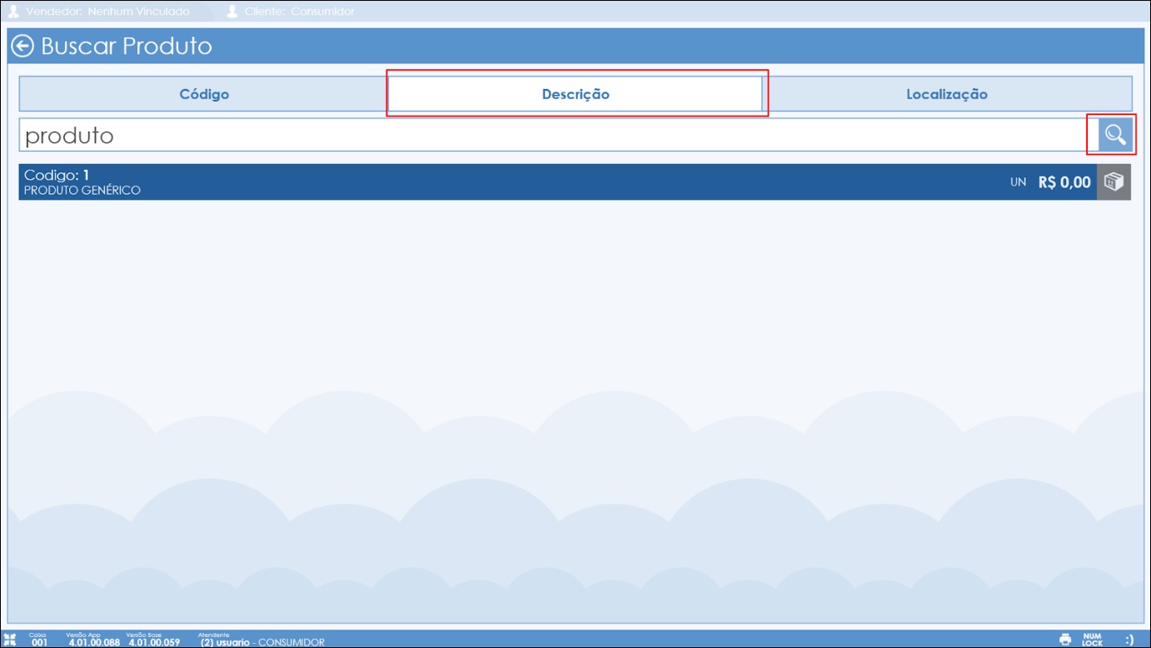Viewport: 1151px width, 648px height.
Task: Switch to the Código search tab
Action: point(204,94)
